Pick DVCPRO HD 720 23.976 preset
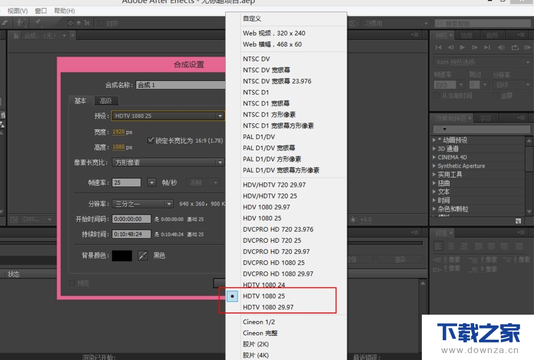This screenshot has width=534, height=360. 278,229
